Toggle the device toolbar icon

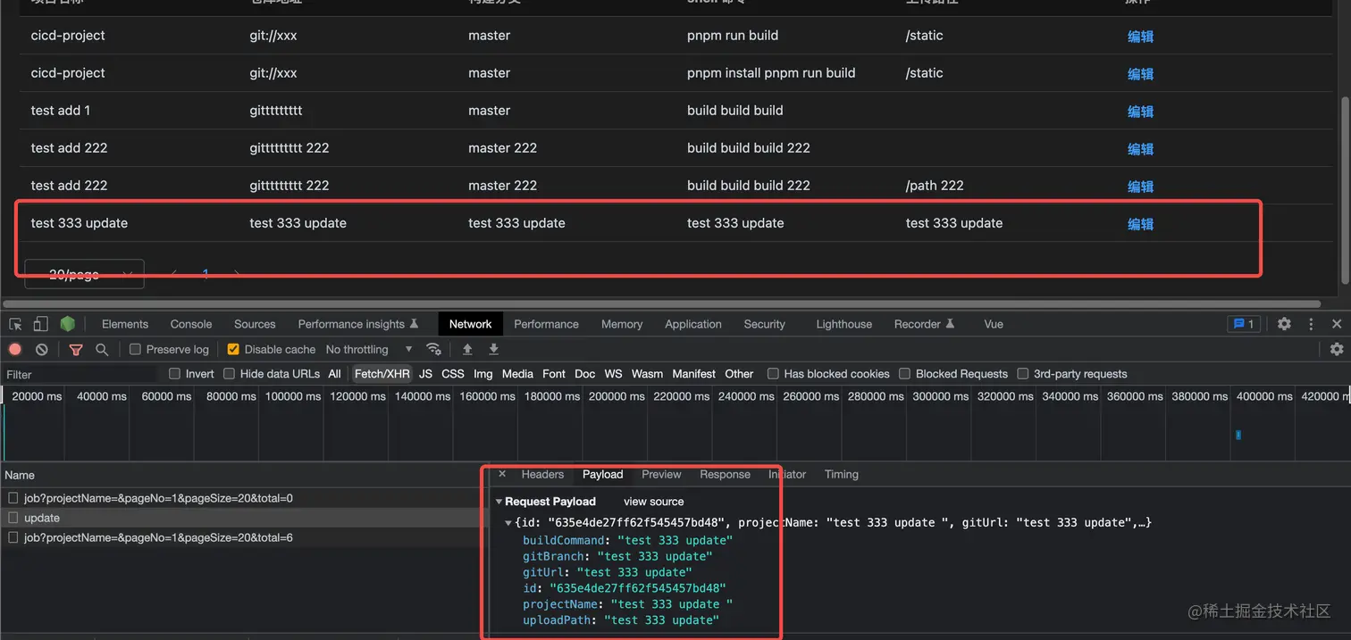click(x=41, y=324)
